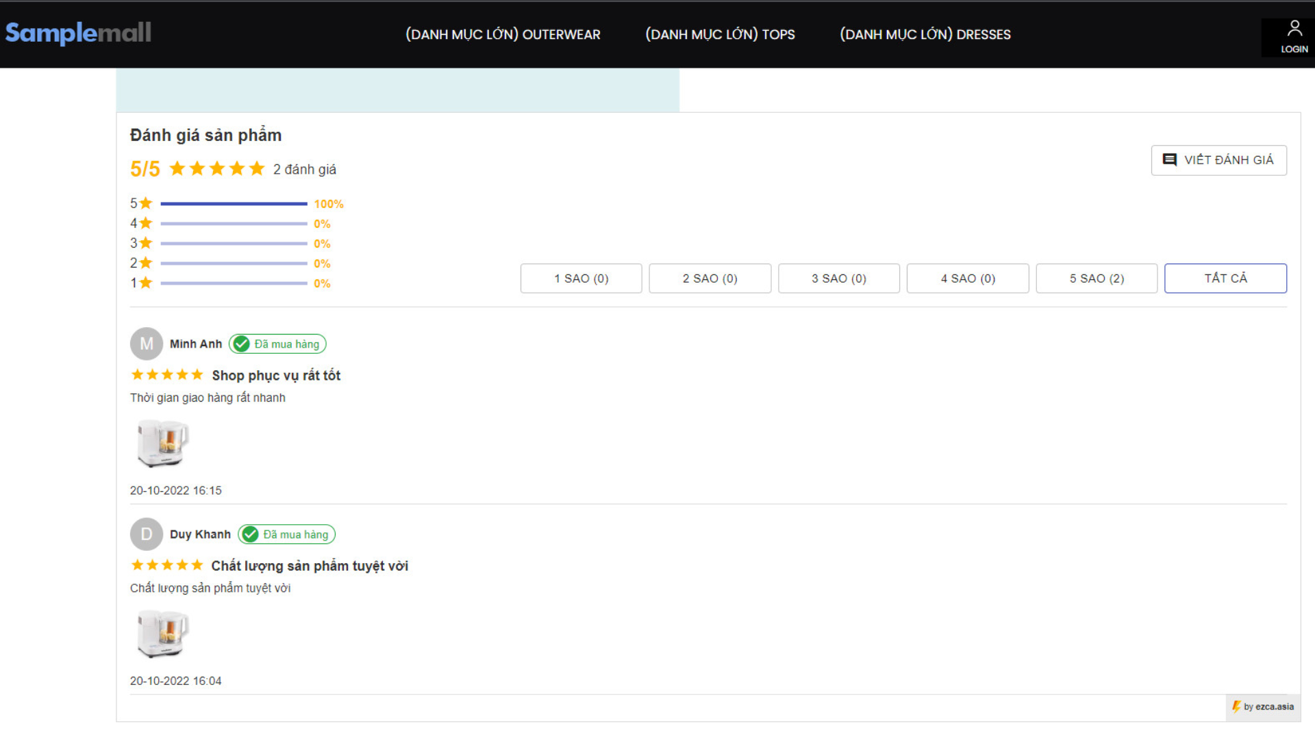This screenshot has height=739, width=1315.
Task: Filter reviews by 4 SAO
Action: pyautogui.click(x=967, y=278)
